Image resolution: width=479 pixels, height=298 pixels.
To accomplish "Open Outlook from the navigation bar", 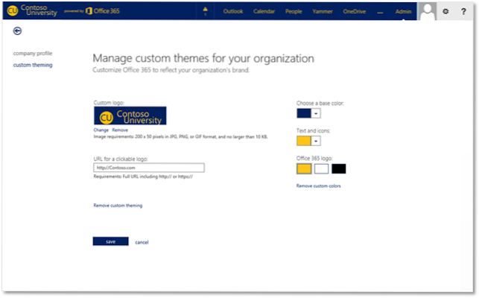I will tap(232, 11).
